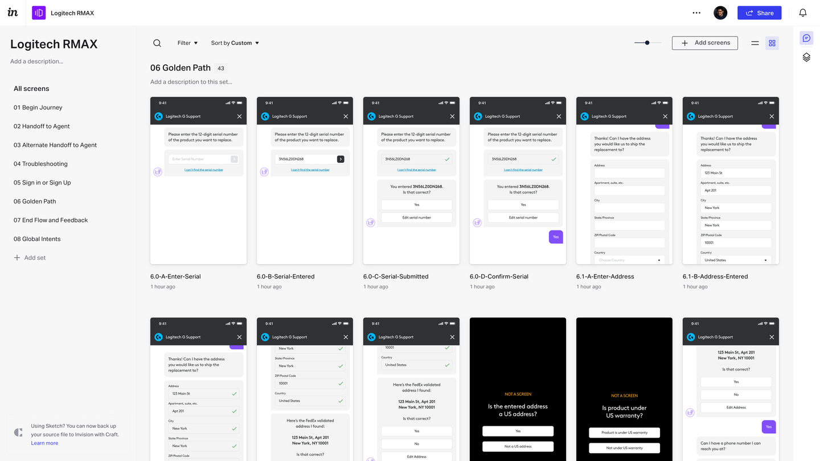
Task: Adjust the thumbnail size slider
Action: (x=648, y=43)
